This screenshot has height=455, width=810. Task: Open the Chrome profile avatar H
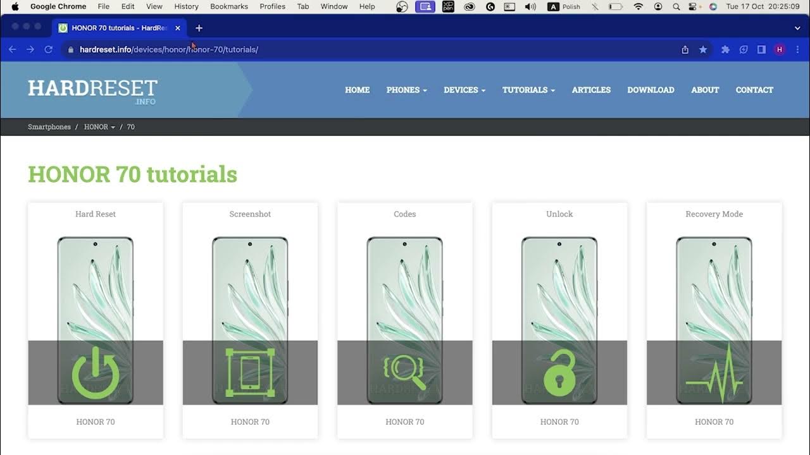point(780,49)
